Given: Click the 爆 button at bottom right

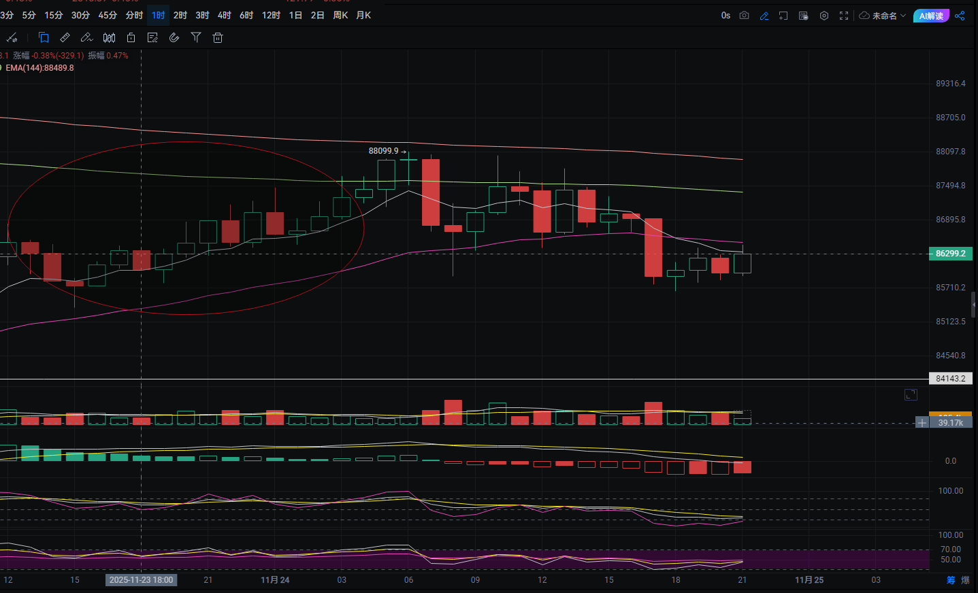Looking at the screenshot, I should [965, 580].
